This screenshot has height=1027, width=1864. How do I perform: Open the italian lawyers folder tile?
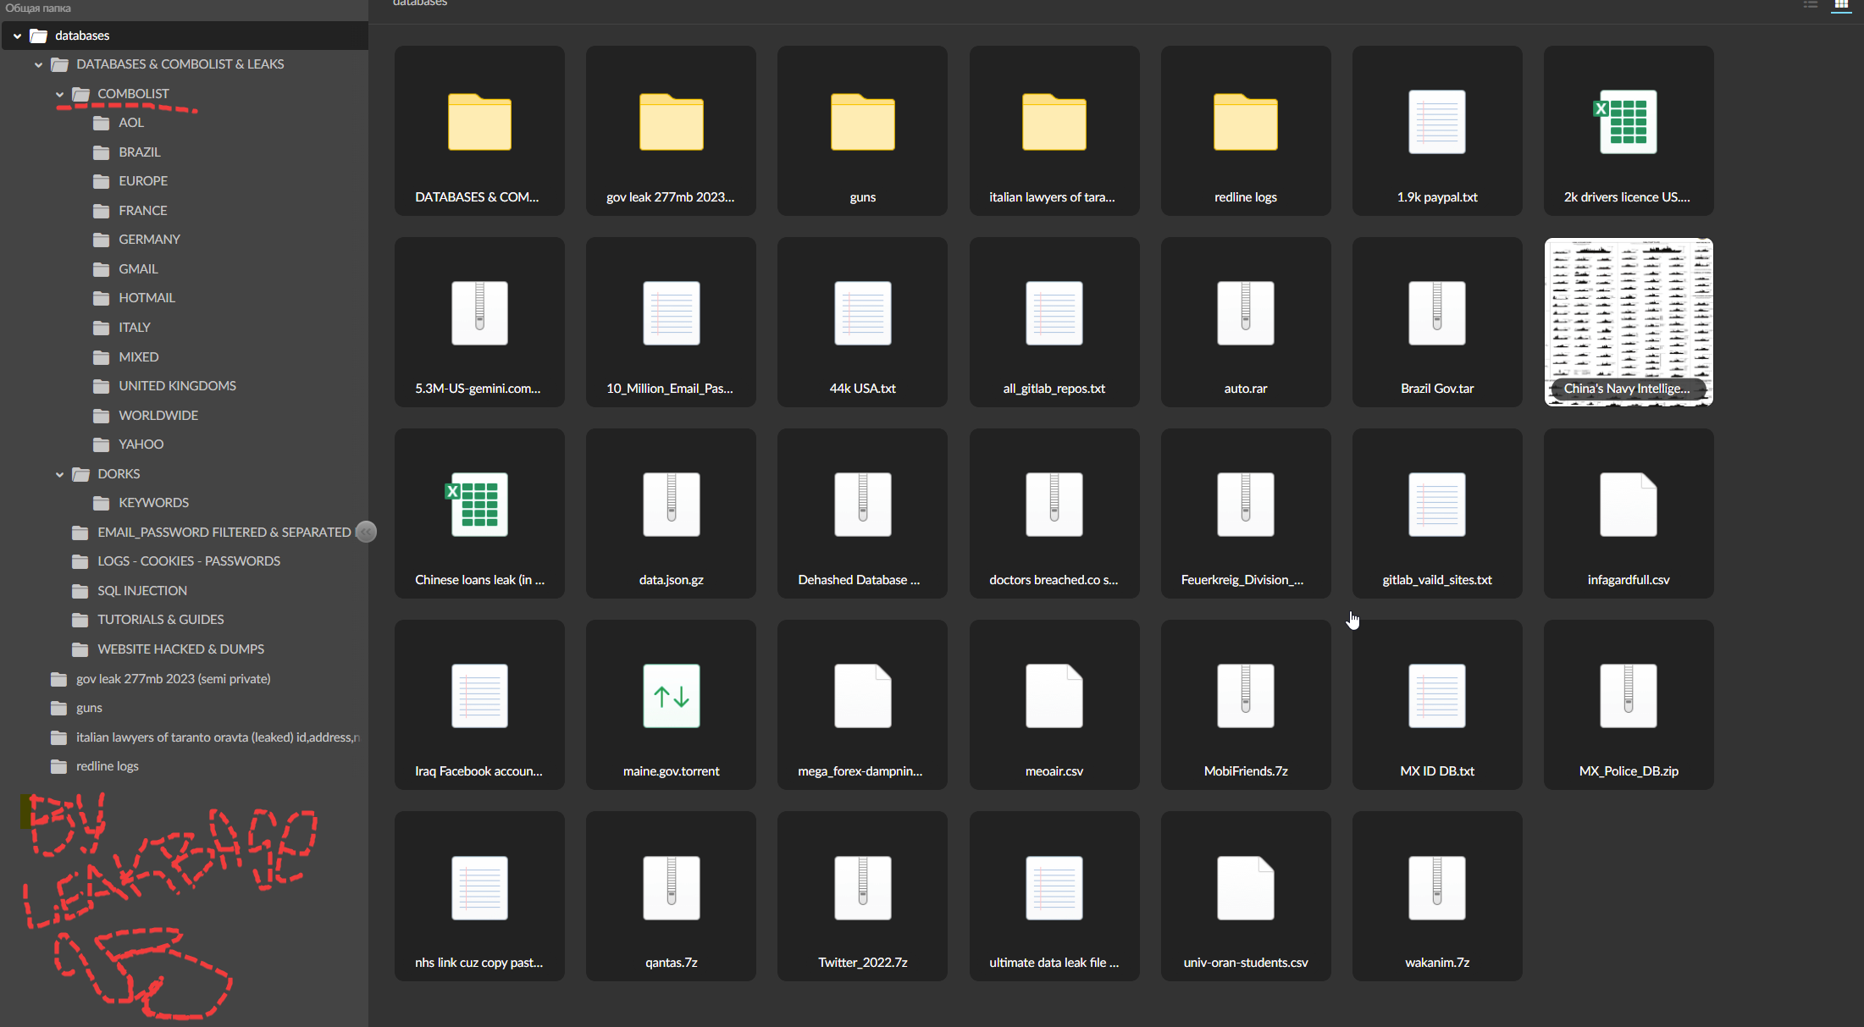[1054, 130]
